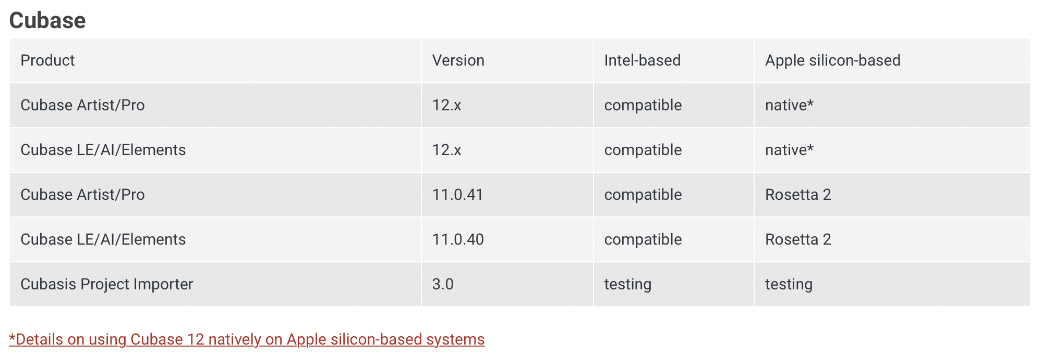Click Rosetta 2 in the 11.0.41 row
This screenshot has height=356, width=1042.
(797, 195)
